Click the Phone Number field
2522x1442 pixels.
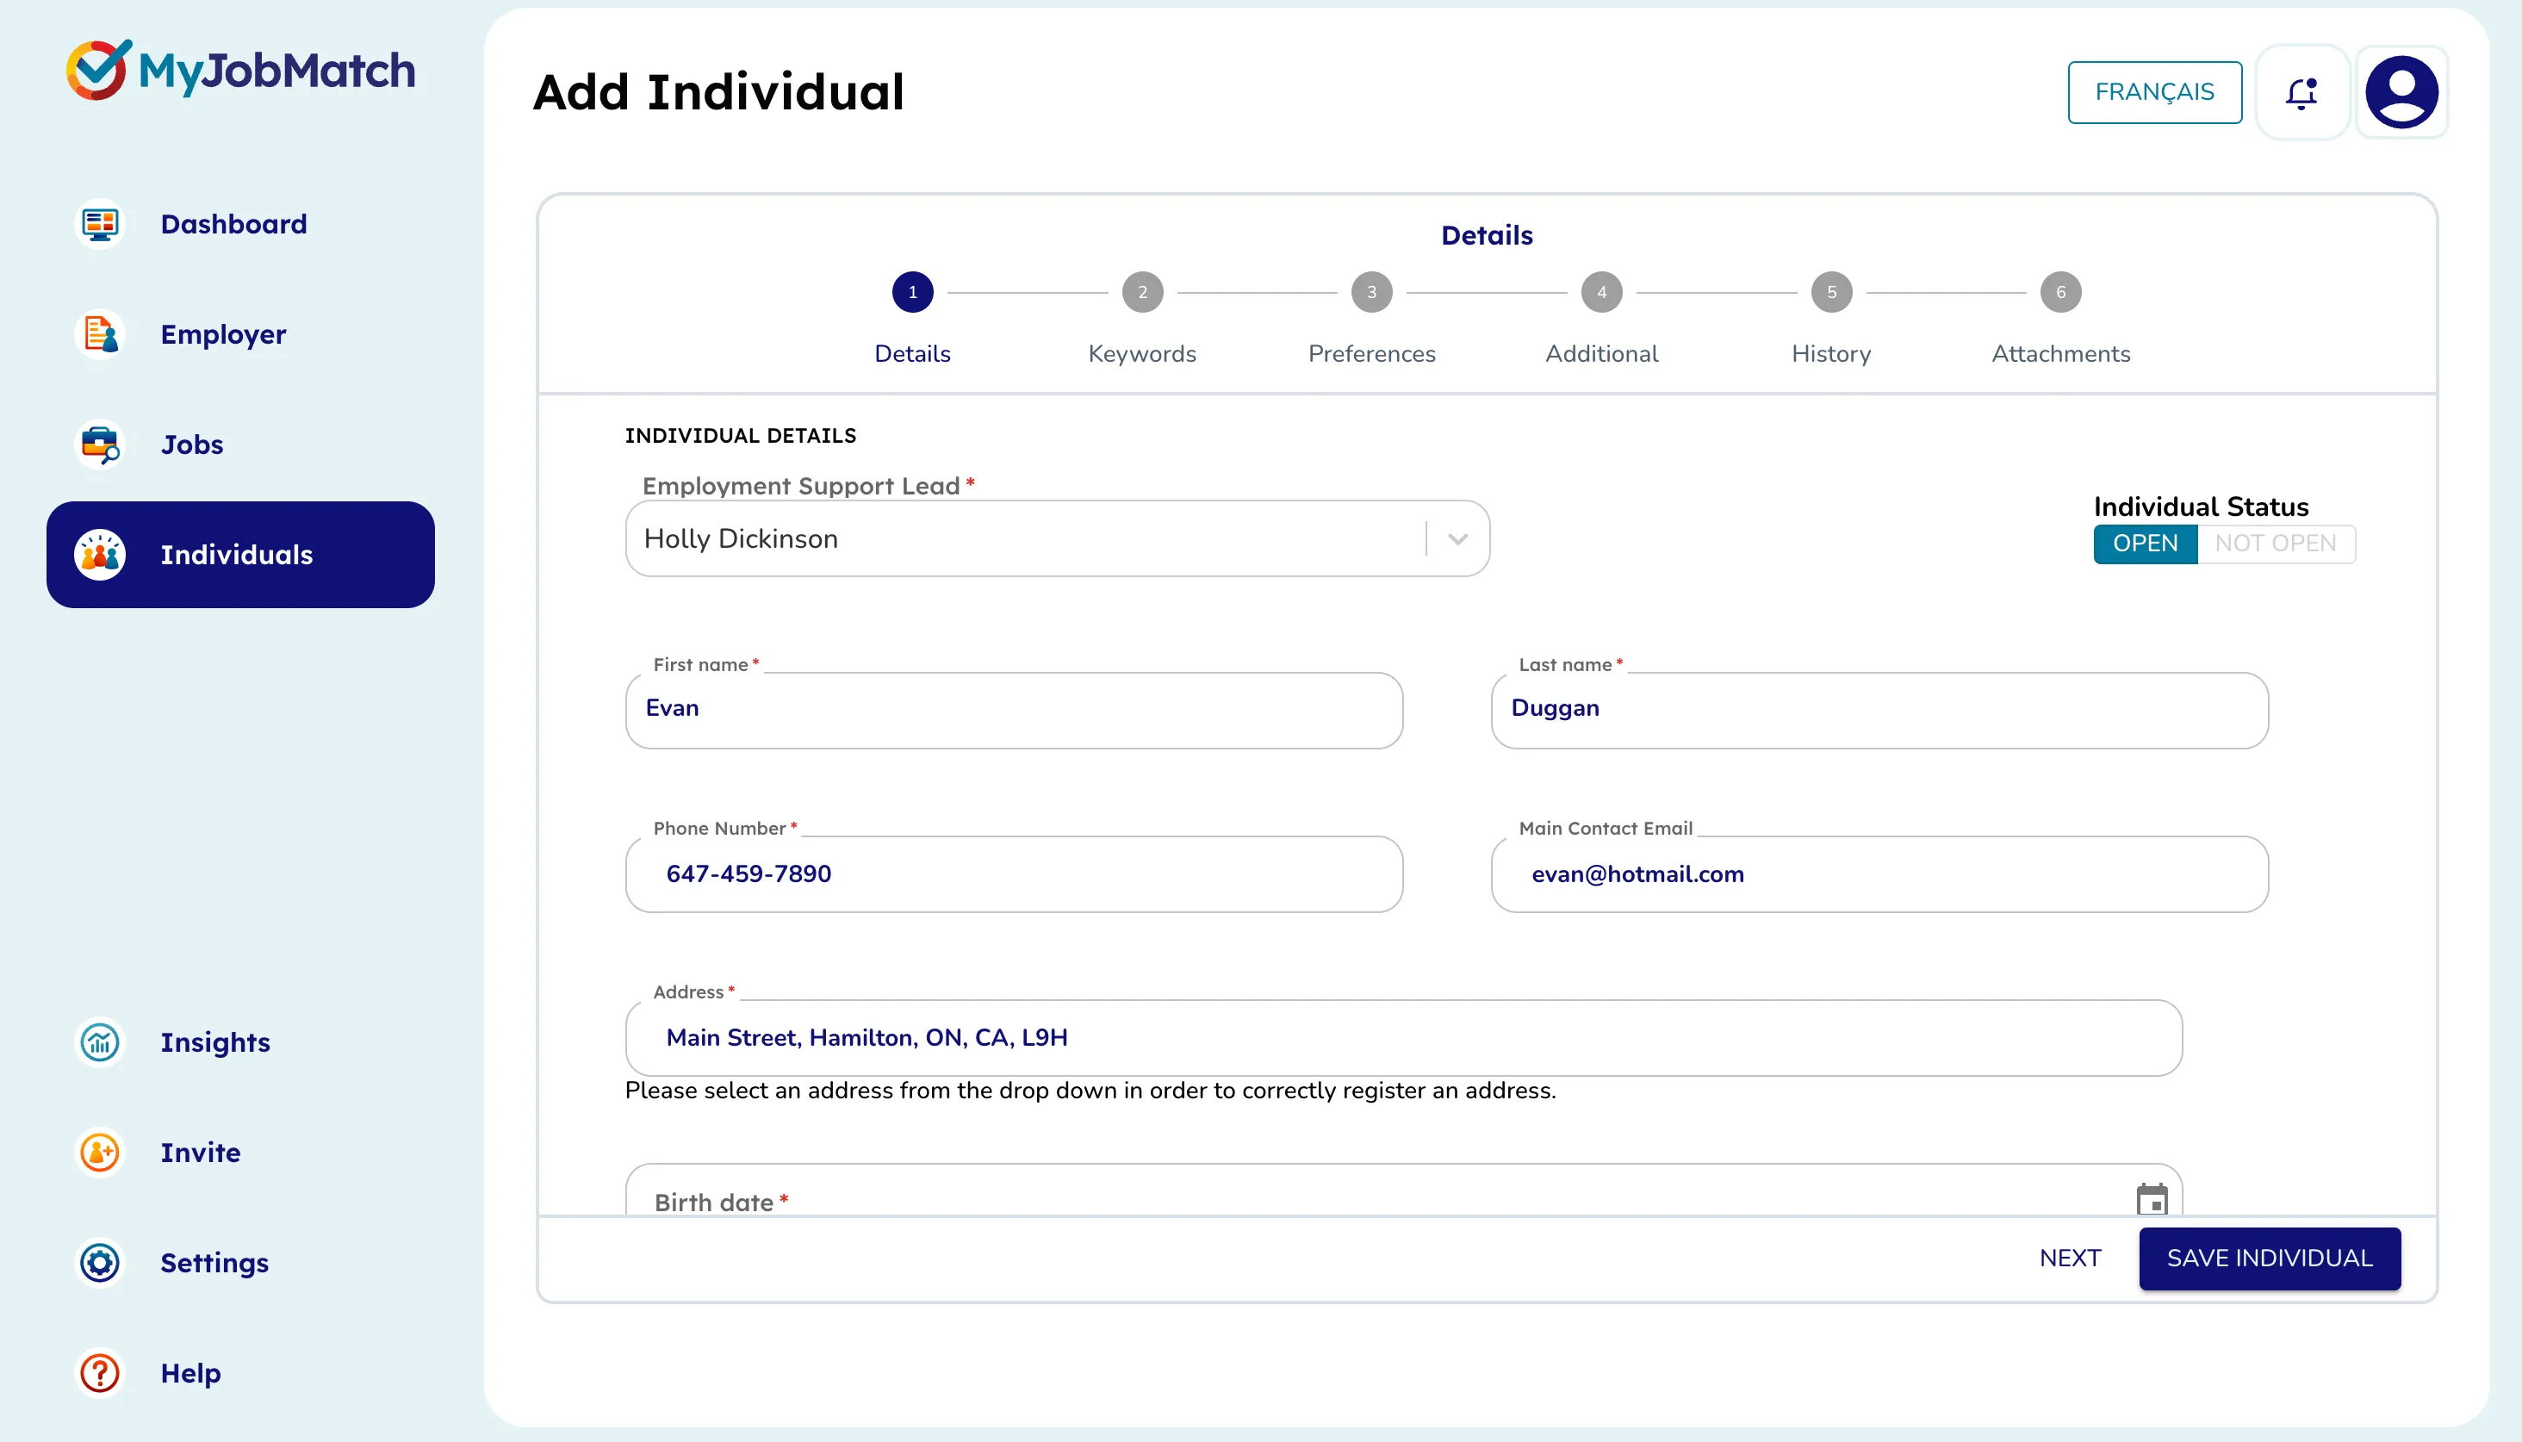(x=1014, y=873)
